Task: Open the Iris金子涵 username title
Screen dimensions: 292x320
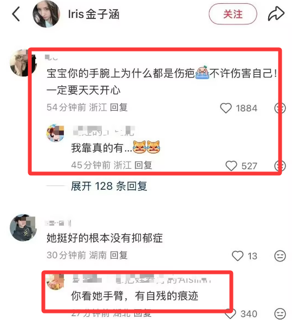Action: [94, 14]
